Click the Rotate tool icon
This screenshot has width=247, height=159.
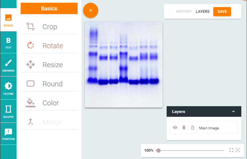[30, 45]
